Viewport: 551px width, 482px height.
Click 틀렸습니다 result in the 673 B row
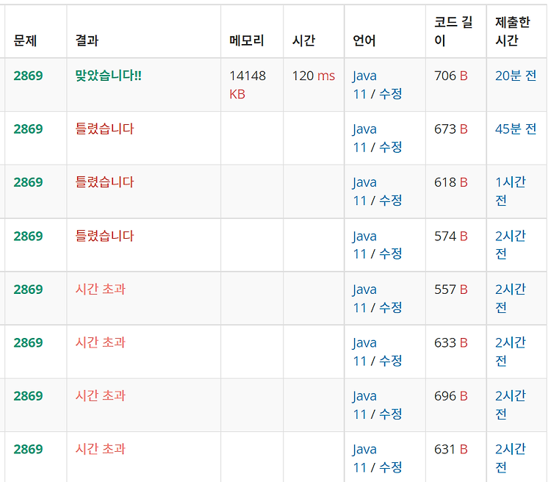click(104, 129)
